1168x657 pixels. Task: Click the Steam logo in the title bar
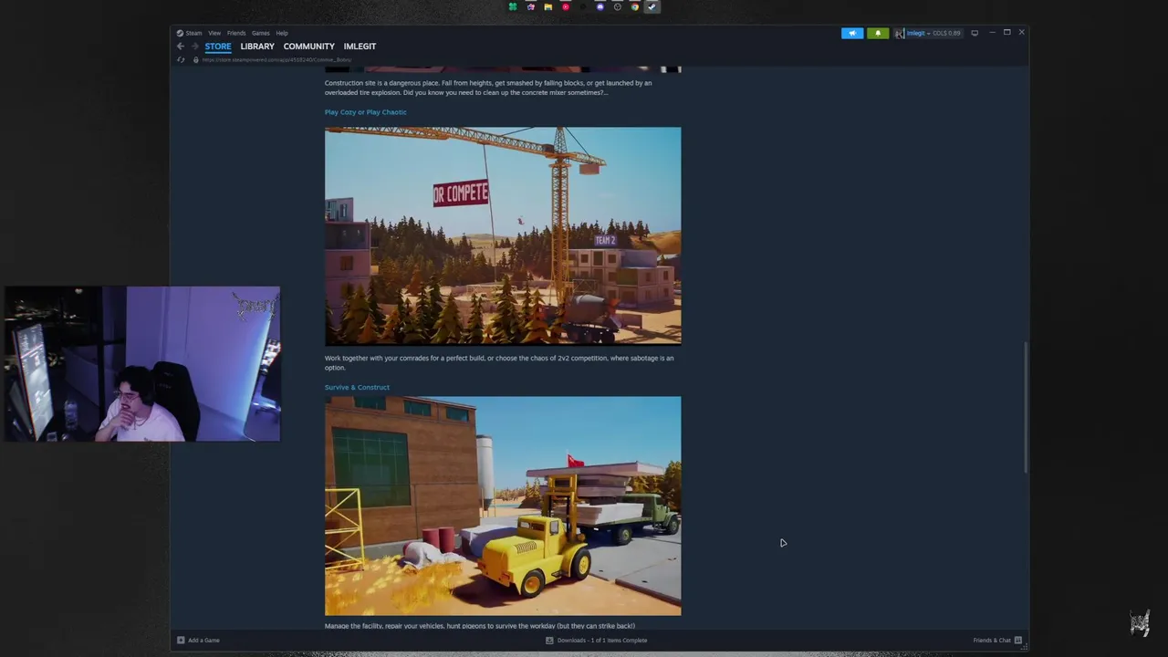[181, 33]
